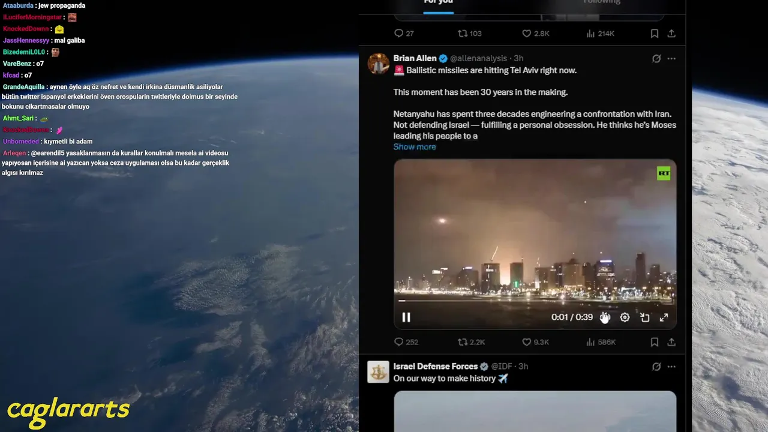Screen dimensions: 768x432
Task: Pause the Tel Aviv video
Action: pyautogui.click(x=406, y=317)
